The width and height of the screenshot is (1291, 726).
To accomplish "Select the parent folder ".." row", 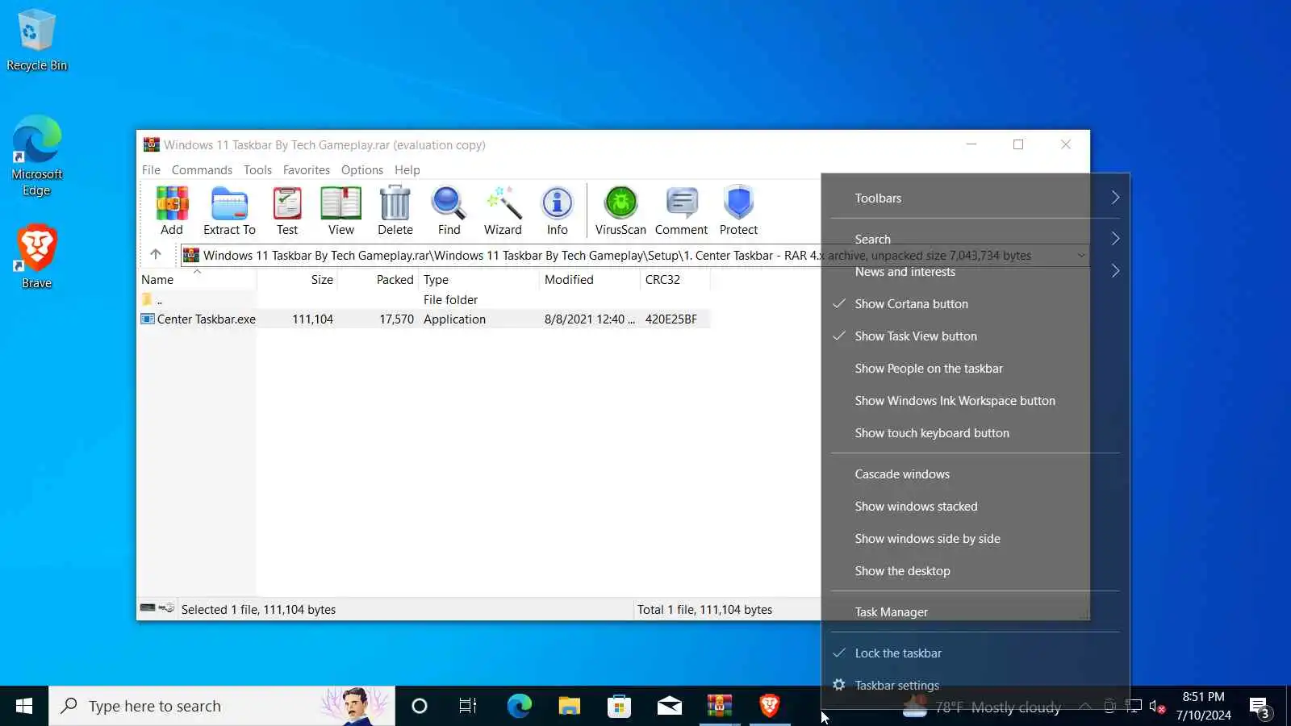I will (x=424, y=300).
